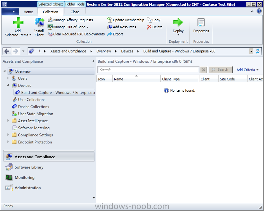Switch to the Monitoring workspace
This screenshot has width=264, height=211.
tap(49, 178)
